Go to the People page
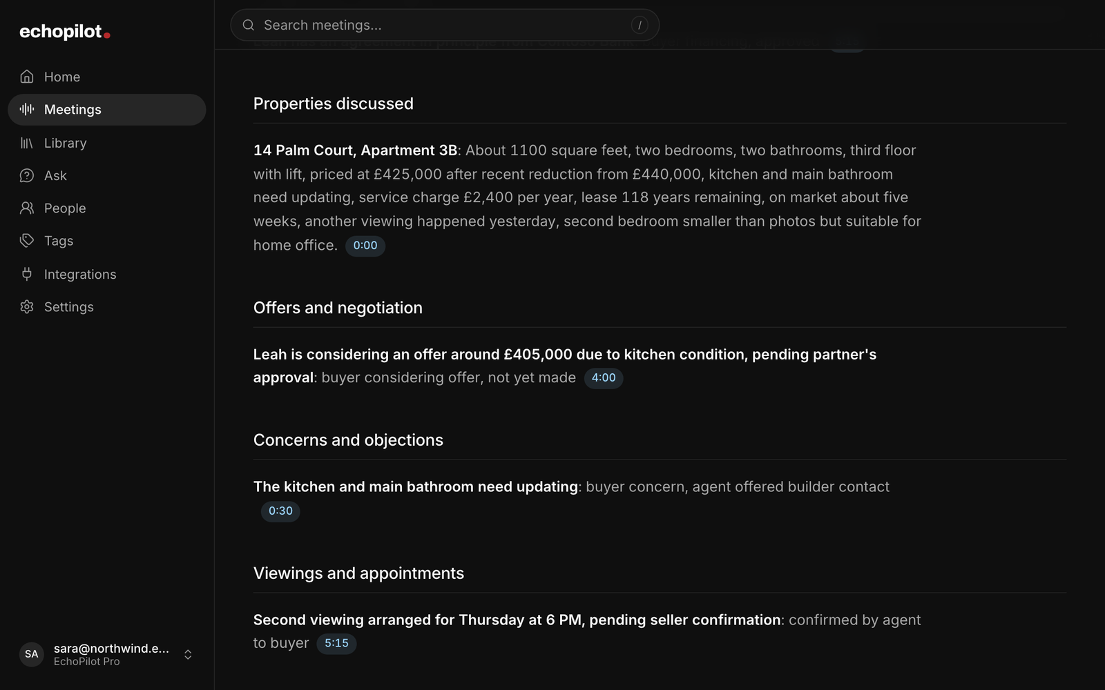Screen dimensions: 1105x690 point(107,208)
